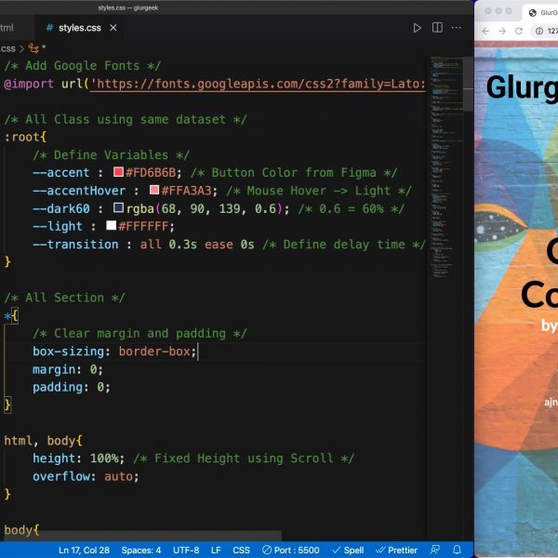Open the CSS language mode selector

pos(241,550)
